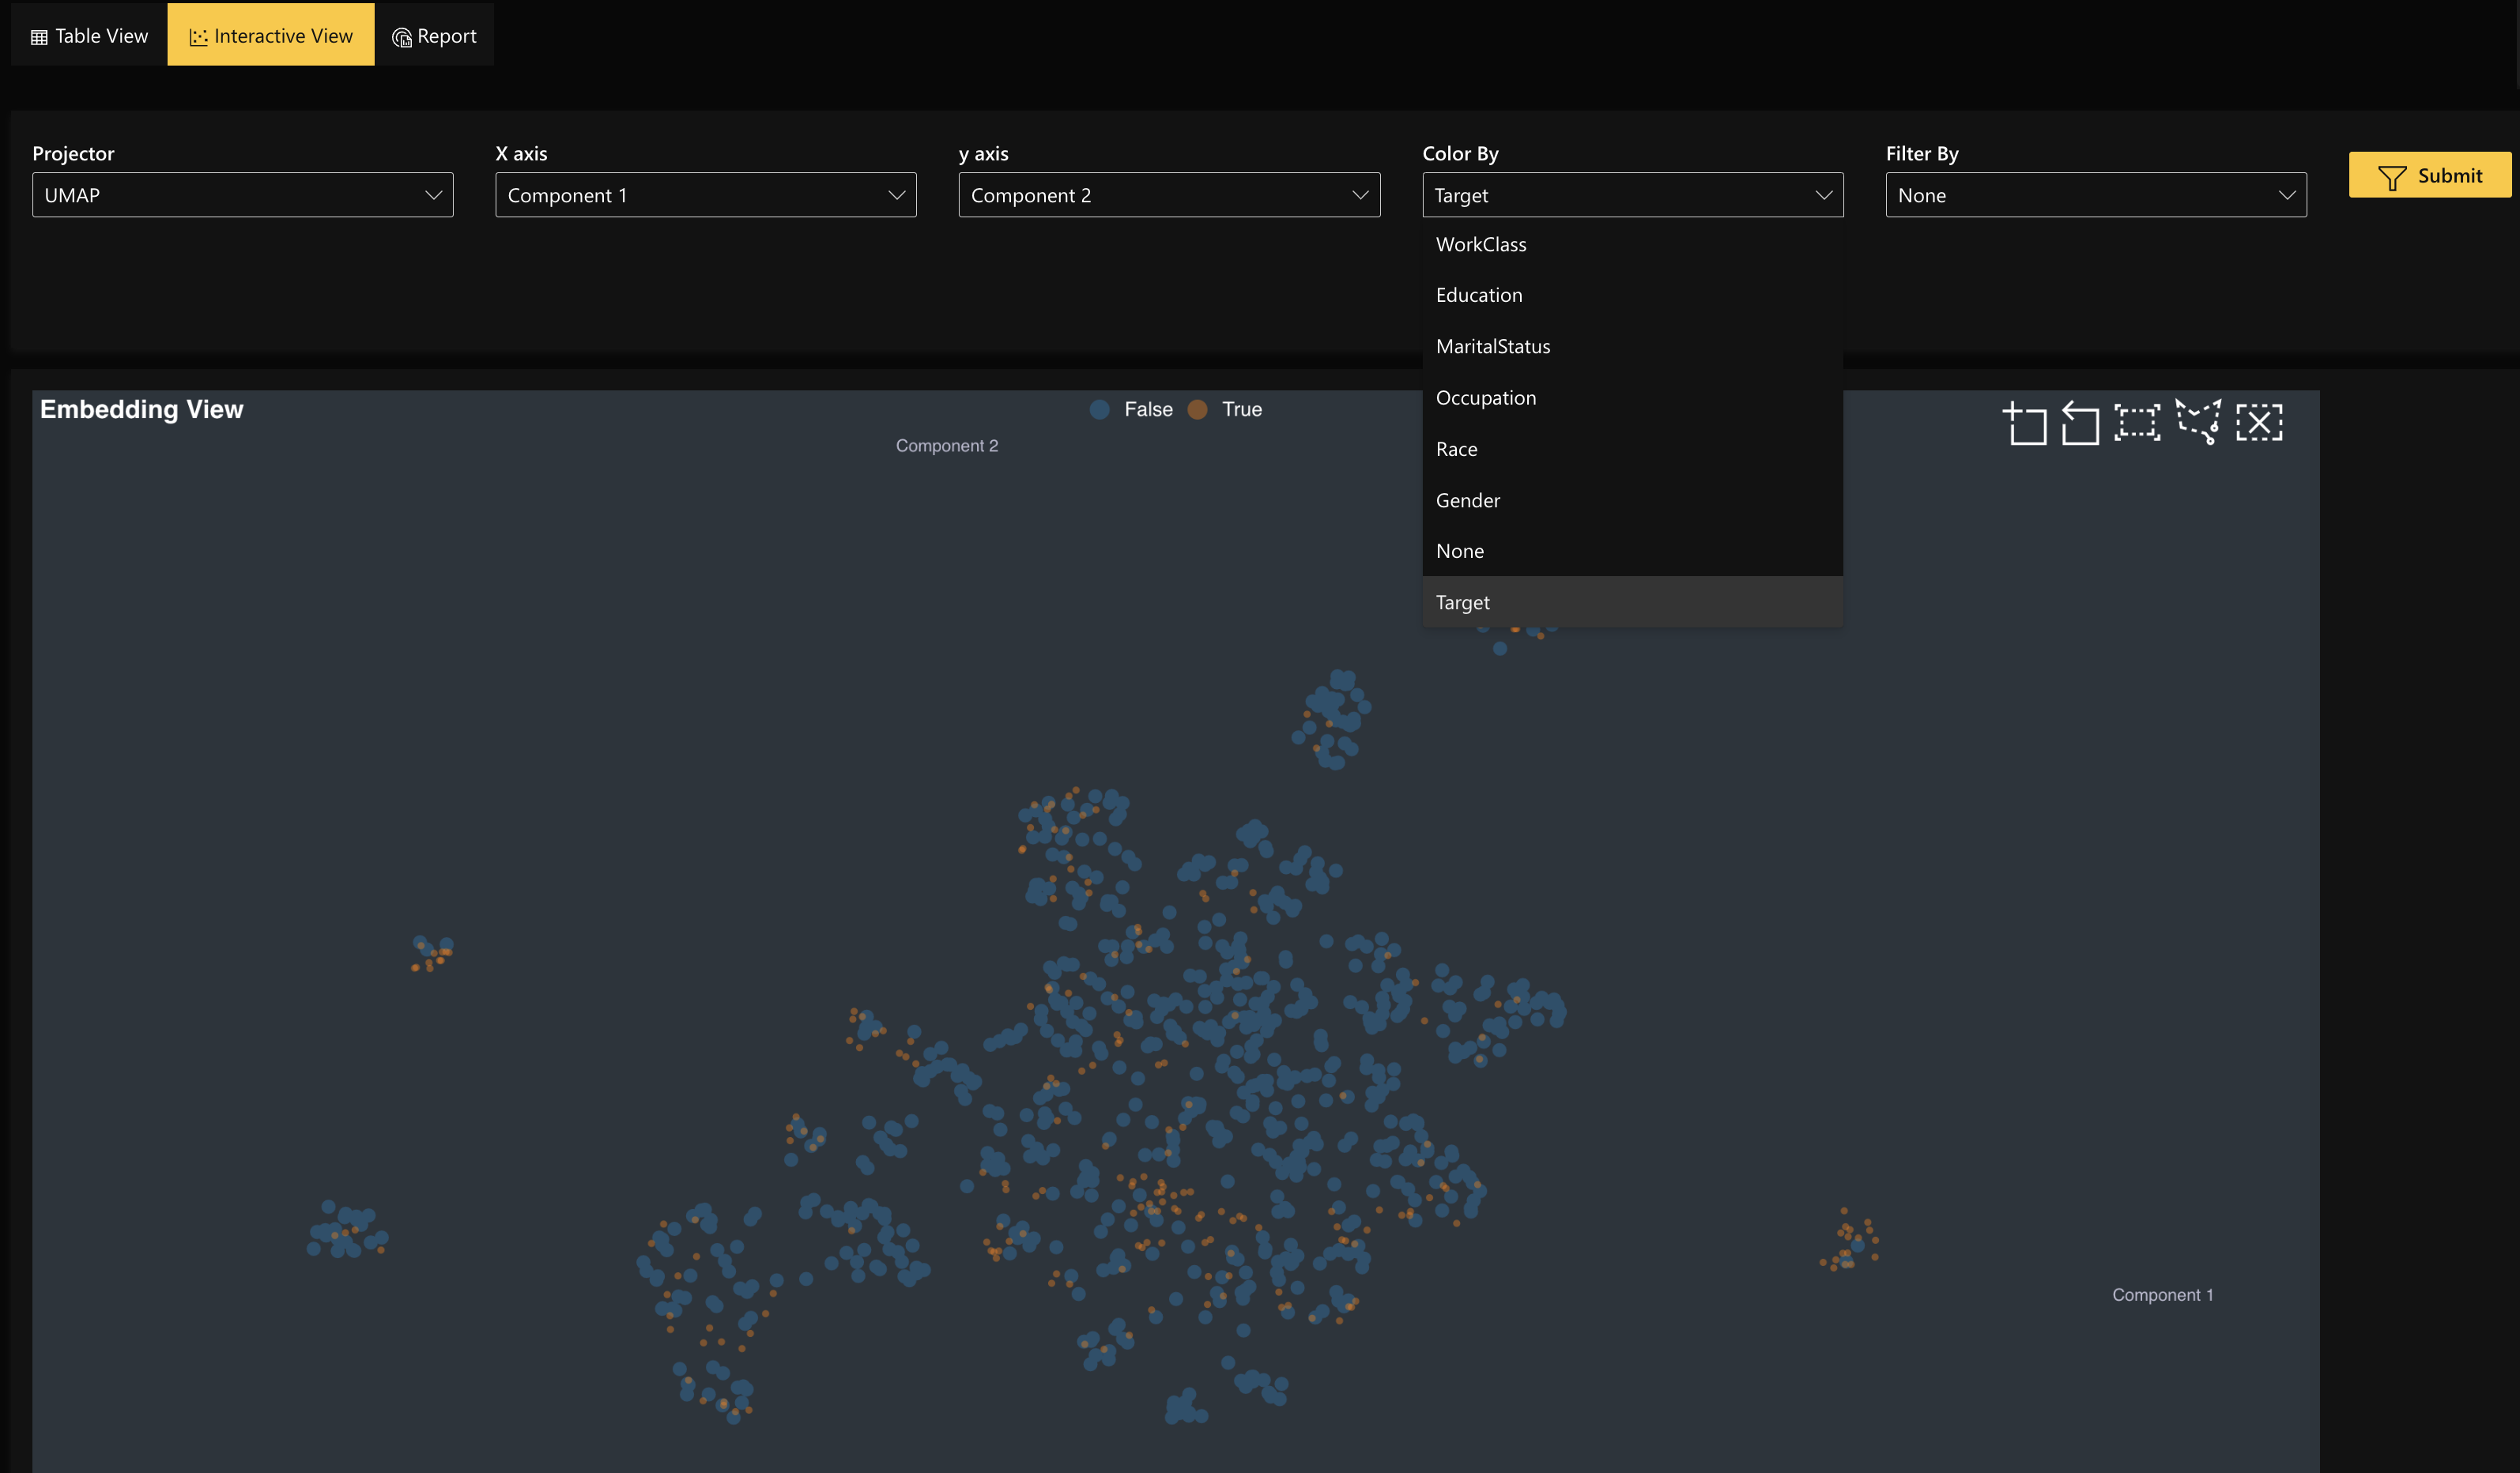Switch to the Interactive View tab

click(271, 36)
